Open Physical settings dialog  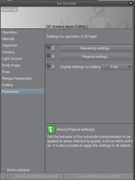point(96,57)
